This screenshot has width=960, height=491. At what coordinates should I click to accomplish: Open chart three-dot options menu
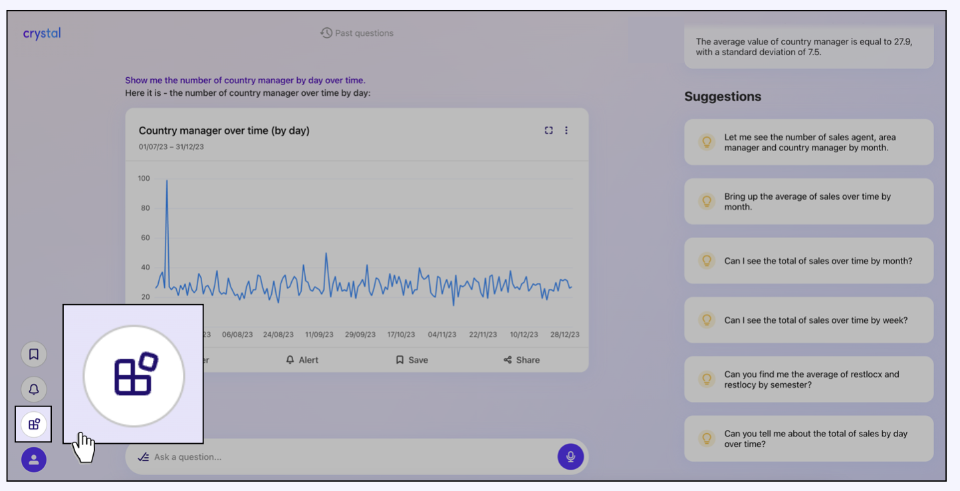tap(566, 130)
